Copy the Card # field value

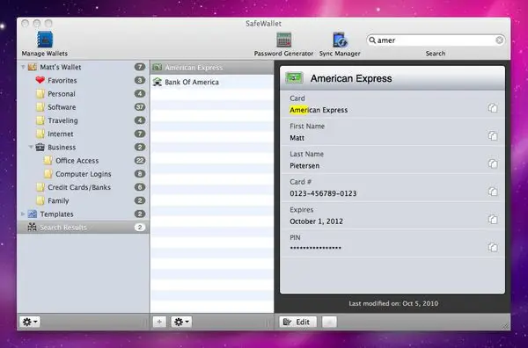pos(493,192)
